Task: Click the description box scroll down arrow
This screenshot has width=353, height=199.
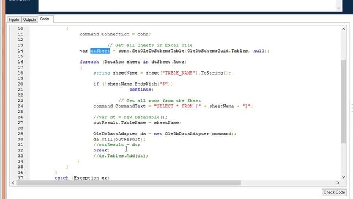Action: [x=338, y=8]
